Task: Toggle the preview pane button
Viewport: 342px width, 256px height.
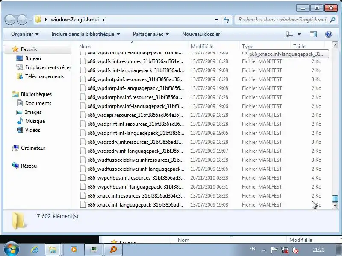Action: pos(313,34)
